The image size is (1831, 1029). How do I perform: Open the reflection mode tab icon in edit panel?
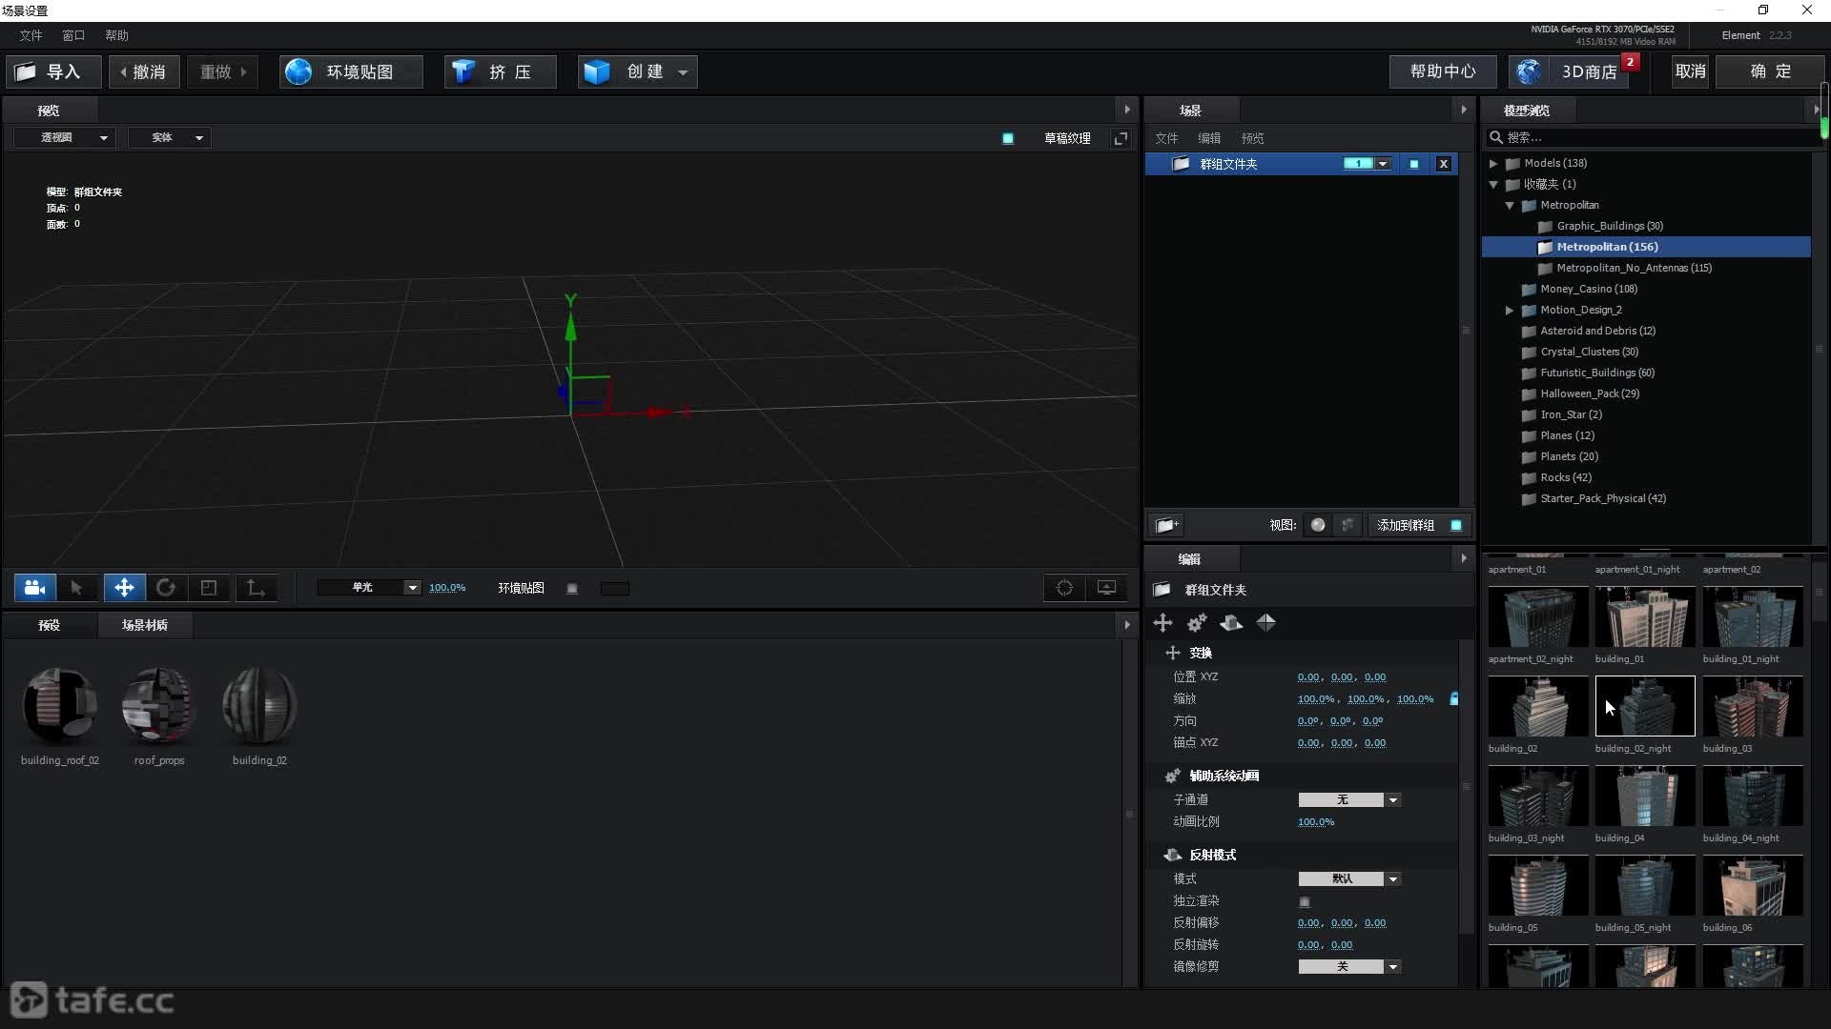pos(1231,623)
